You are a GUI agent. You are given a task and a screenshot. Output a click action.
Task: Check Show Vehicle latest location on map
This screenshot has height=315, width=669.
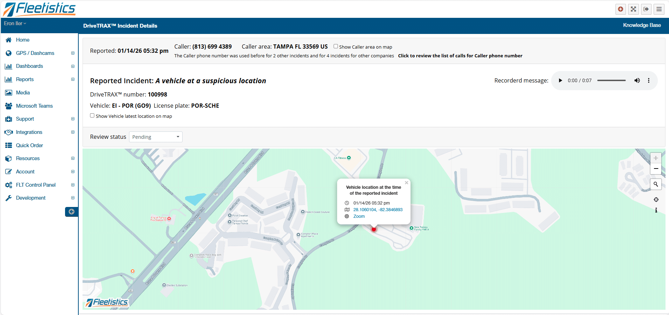pos(92,115)
